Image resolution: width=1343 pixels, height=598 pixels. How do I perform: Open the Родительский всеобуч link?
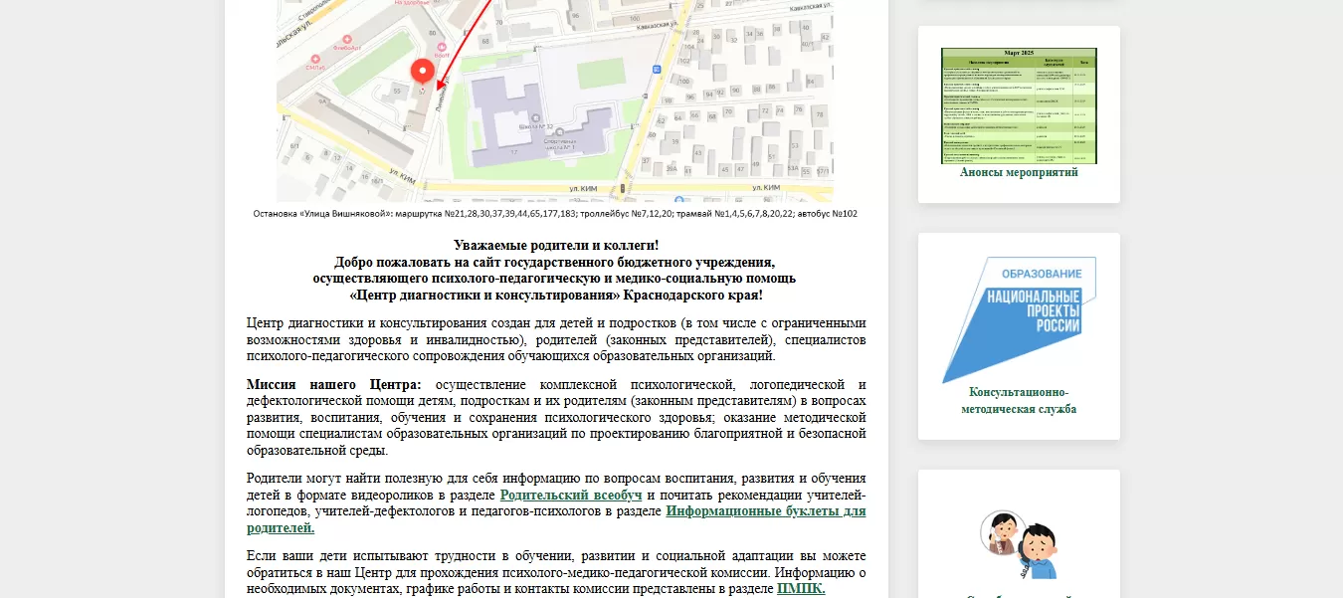click(x=570, y=495)
